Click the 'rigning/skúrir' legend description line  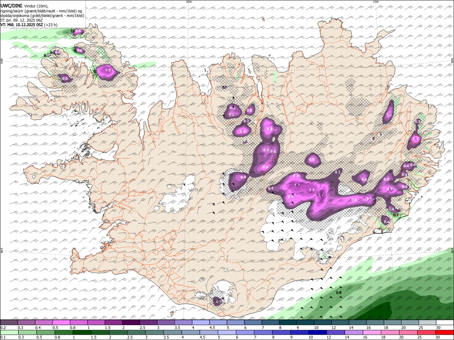41,11
